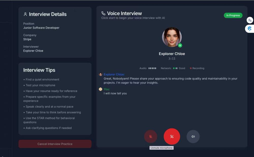Image resolution: width=254 pixels, height=157 pixels.
Task: Click your reply message 'I will now tell you'
Action: tap(115, 93)
